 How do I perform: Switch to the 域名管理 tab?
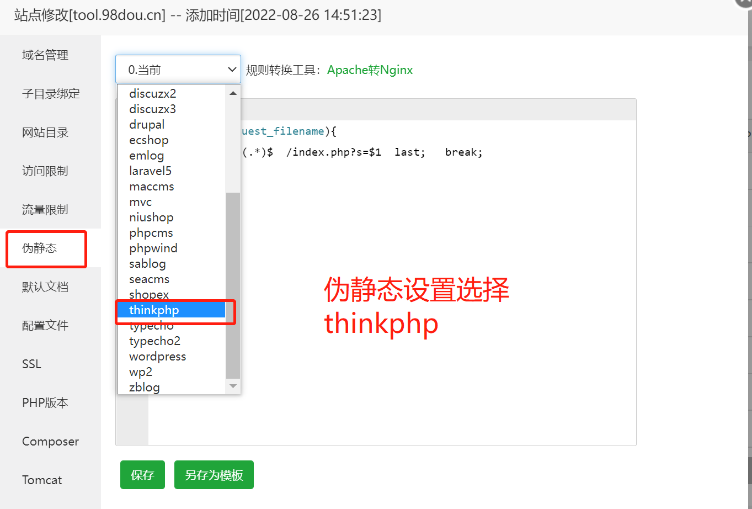[45, 55]
